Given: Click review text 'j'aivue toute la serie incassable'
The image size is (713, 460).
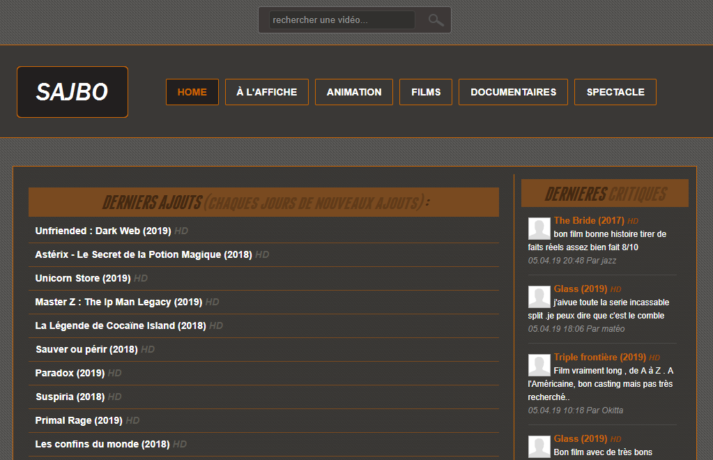Looking at the screenshot, I should point(599,309).
